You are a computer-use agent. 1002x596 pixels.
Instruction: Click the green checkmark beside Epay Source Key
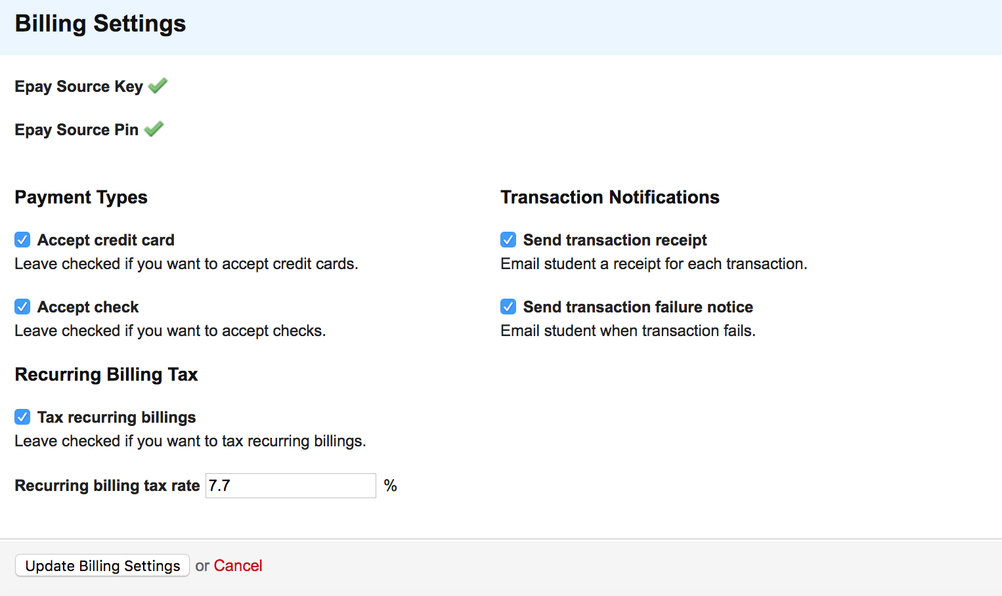[x=158, y=85]
